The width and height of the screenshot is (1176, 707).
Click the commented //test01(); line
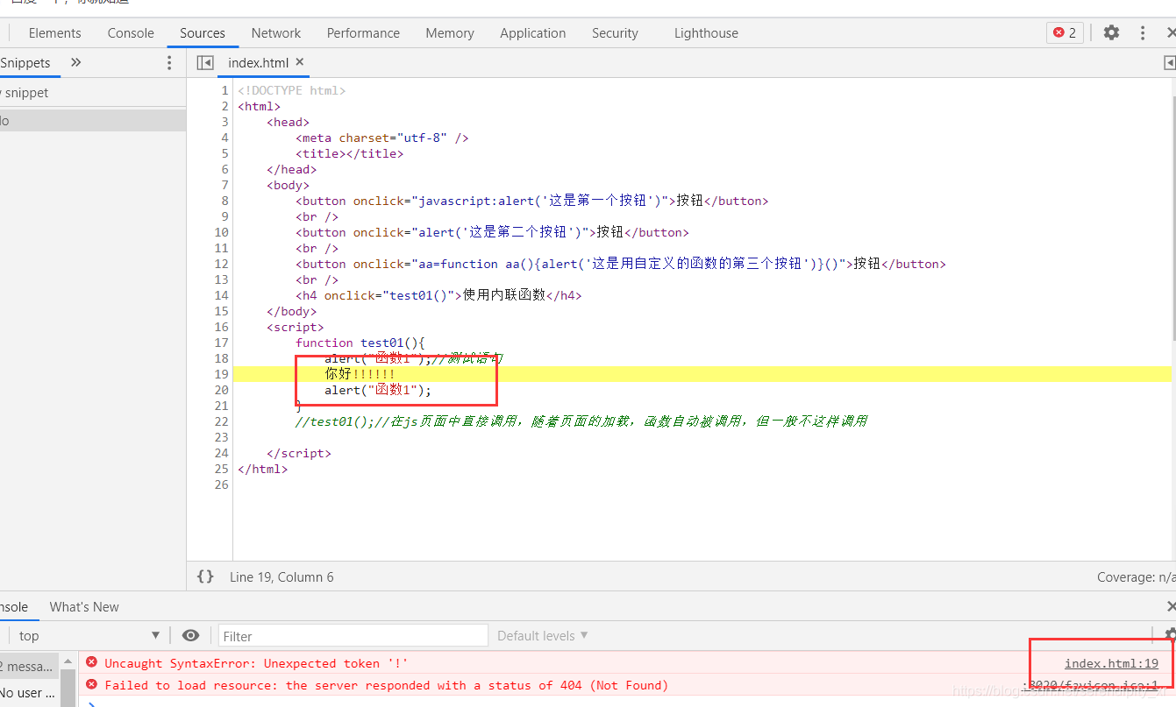point(581,421)
